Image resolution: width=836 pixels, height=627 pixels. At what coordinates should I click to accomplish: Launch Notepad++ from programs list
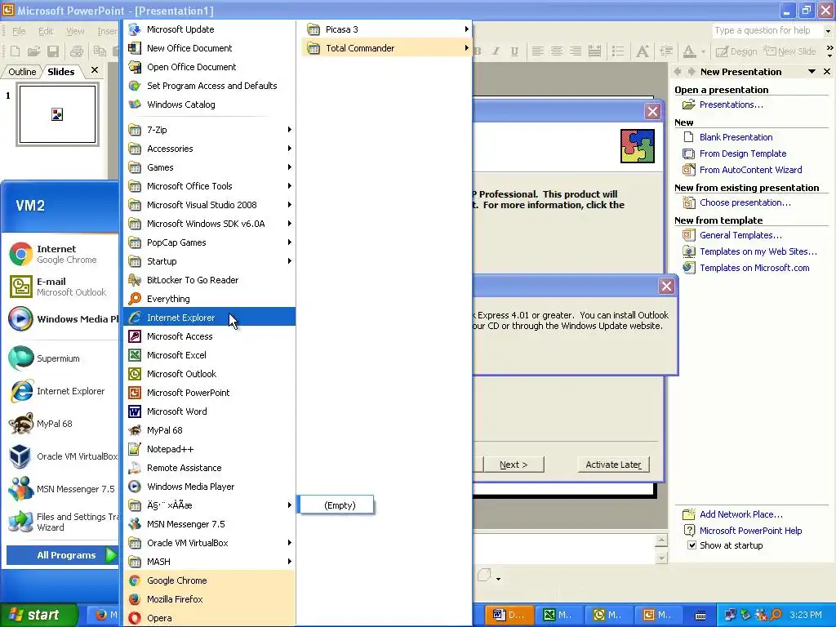click(x=209, y=449)
